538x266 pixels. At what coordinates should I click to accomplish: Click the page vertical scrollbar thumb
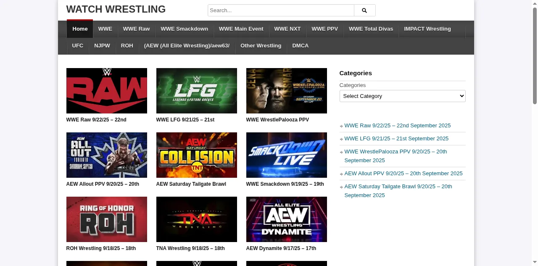pyautogui.click(x=535, y=55)
